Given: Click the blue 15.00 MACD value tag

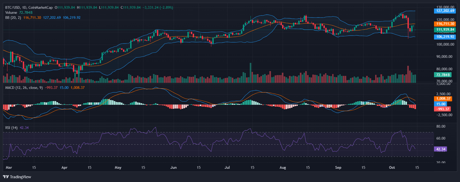Looking at the screenshot, I should pos(441,104).
